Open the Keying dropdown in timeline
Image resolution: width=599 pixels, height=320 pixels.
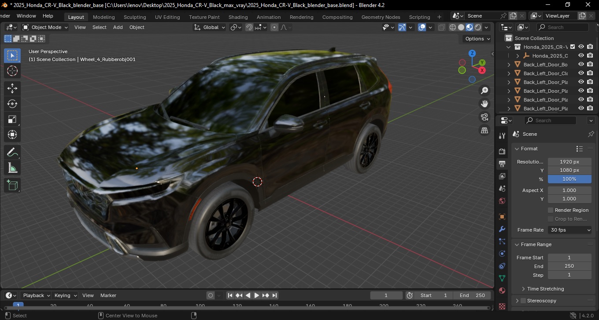pos(65,295)
